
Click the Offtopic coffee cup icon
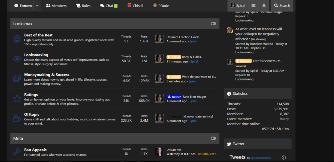(17, 118)
